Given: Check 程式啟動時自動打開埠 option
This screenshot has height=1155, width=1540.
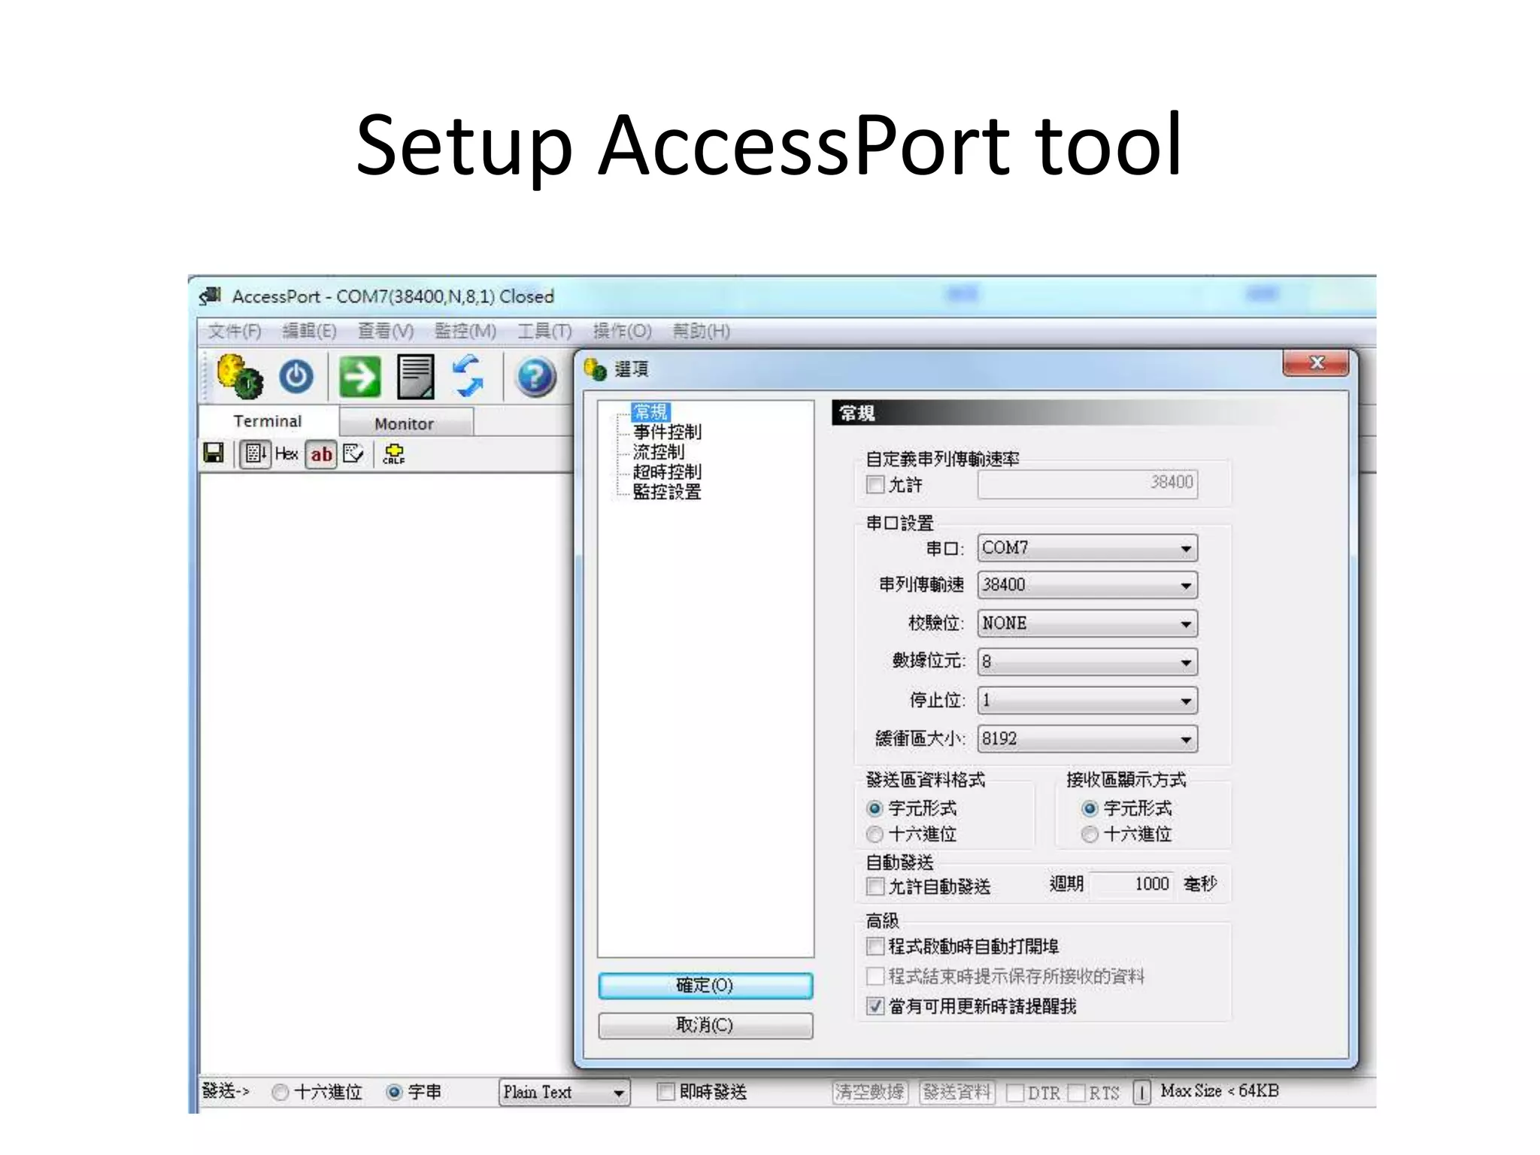Looking at the screenshot, I should (875, 946).
